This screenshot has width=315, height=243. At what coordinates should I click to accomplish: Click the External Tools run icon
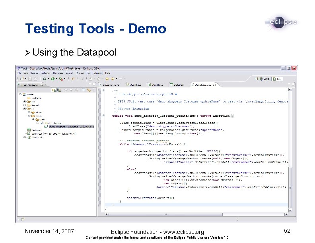pyautogui.click(x=61, y=79)
